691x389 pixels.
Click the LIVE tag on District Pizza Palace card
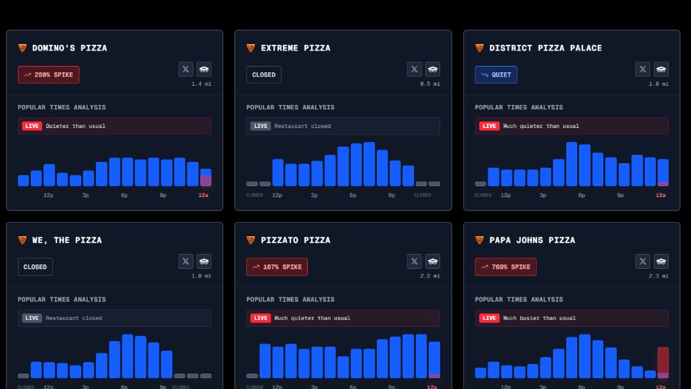[489, 126]
